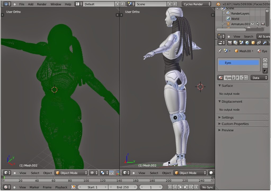Toggle visibility eye of Armature.001

[252, 24]
